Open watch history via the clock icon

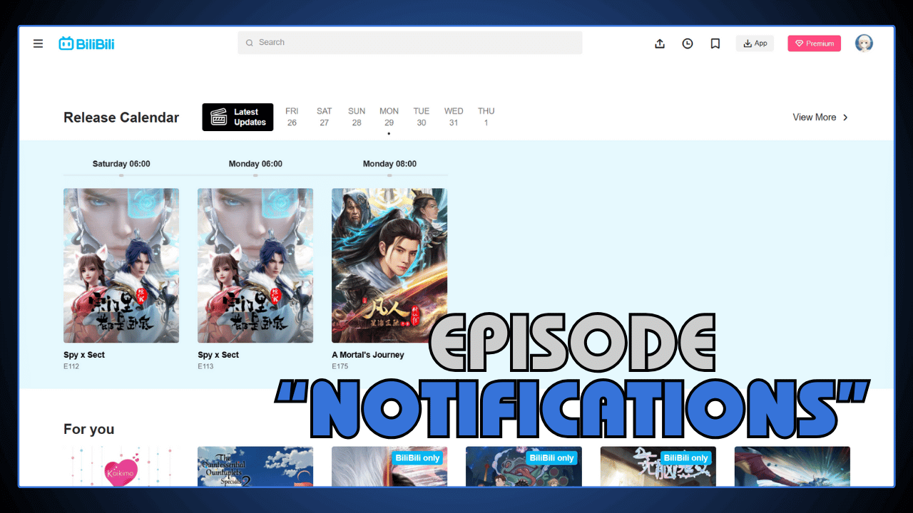click(x=687, y=43)
